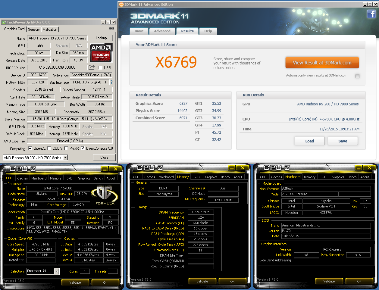
Task: Click the Graphics Score value 6327
Action: coord(183,103)
